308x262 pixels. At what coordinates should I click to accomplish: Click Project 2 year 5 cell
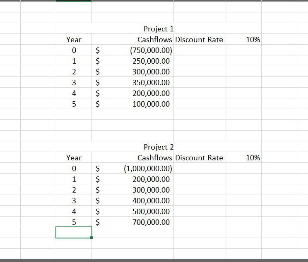tap(74, 222)
